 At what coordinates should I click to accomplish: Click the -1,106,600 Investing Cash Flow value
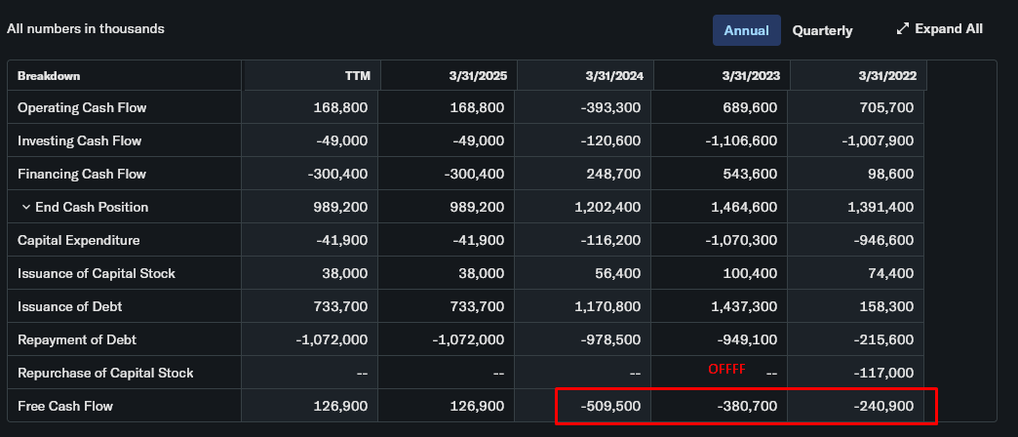[x=741, y=140]
